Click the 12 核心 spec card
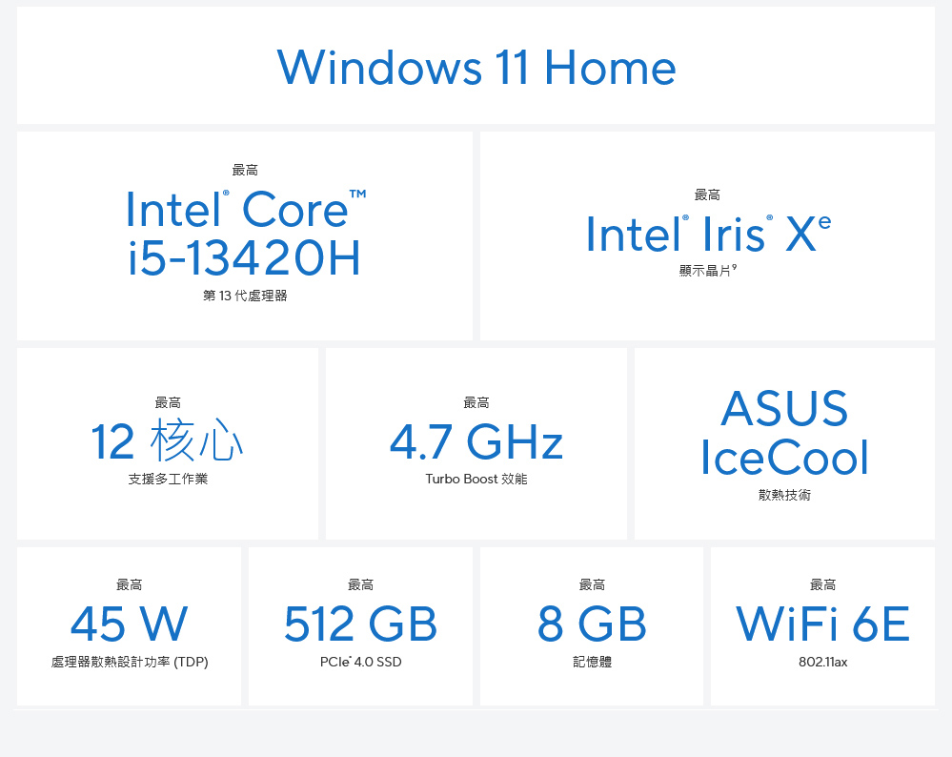This screenshot has height=757, width=952. 168,443
